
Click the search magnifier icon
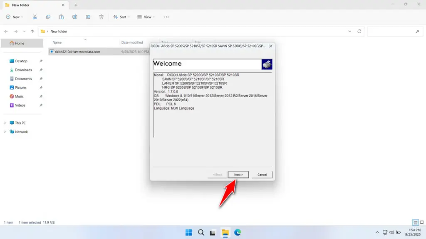[x=417, y=32]
